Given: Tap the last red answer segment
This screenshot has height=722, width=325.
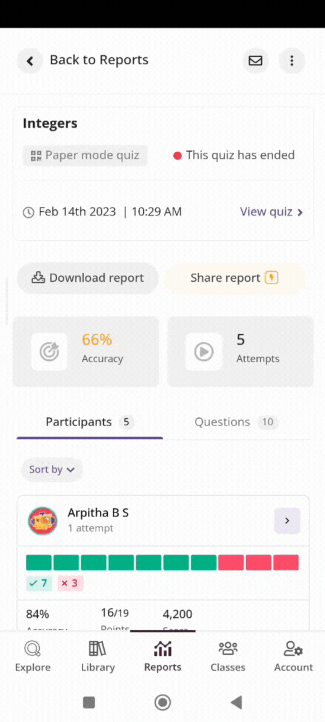Looking at the screenshot, I should pyautogui.click(x=286, y=563).
